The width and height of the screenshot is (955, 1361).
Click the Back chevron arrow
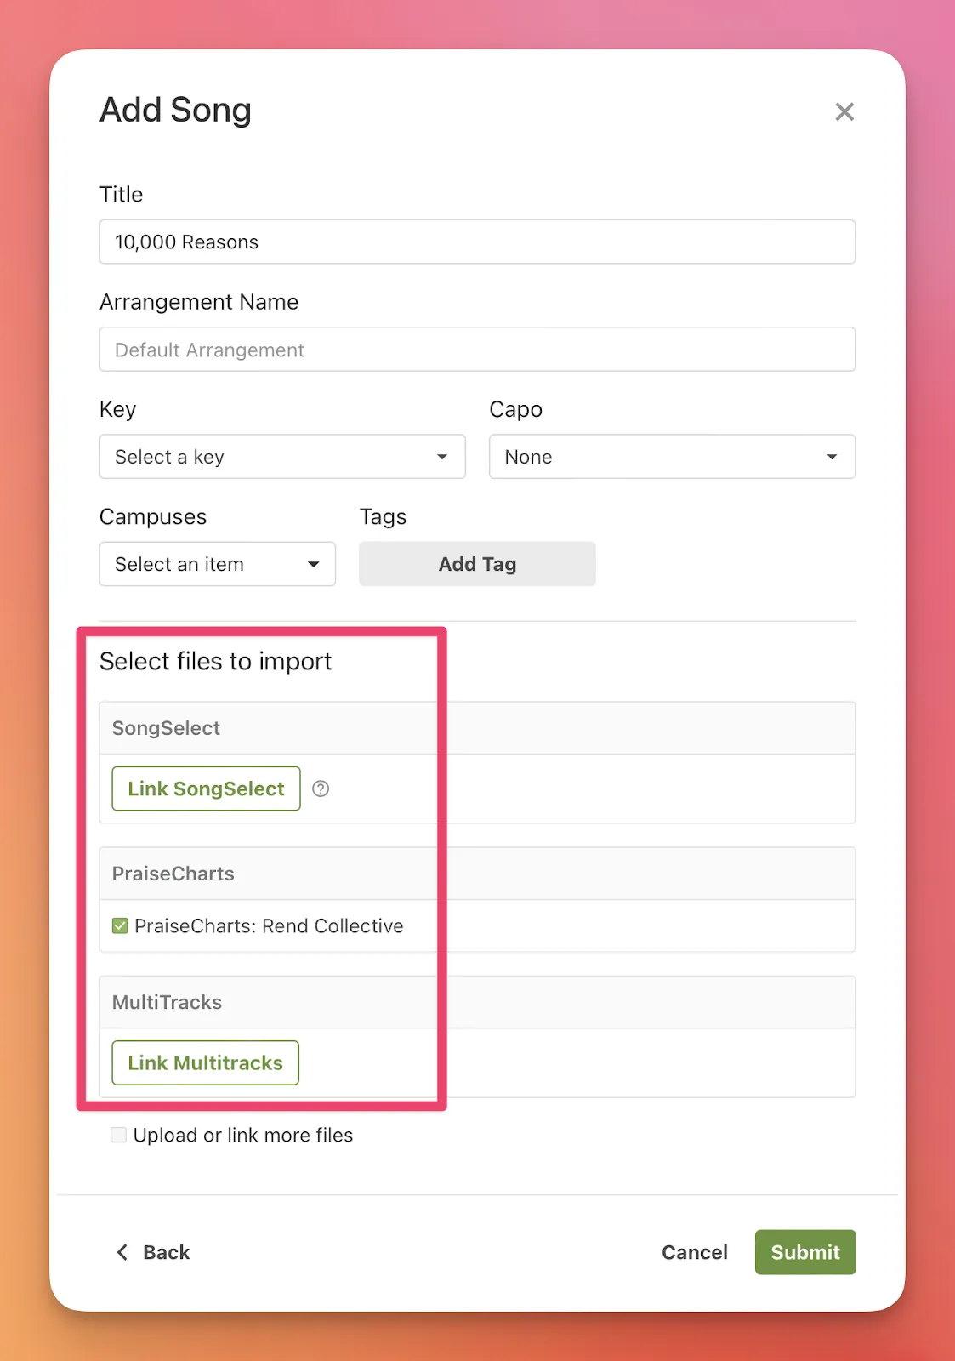coord(122,1252)
